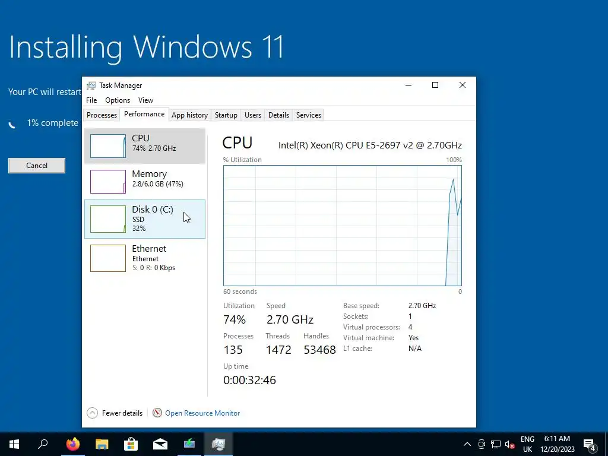The height and width of the screenshot is (456, 608).
Task: Launch Firefox from the taskbar
Action: click(x=72, y=444)
